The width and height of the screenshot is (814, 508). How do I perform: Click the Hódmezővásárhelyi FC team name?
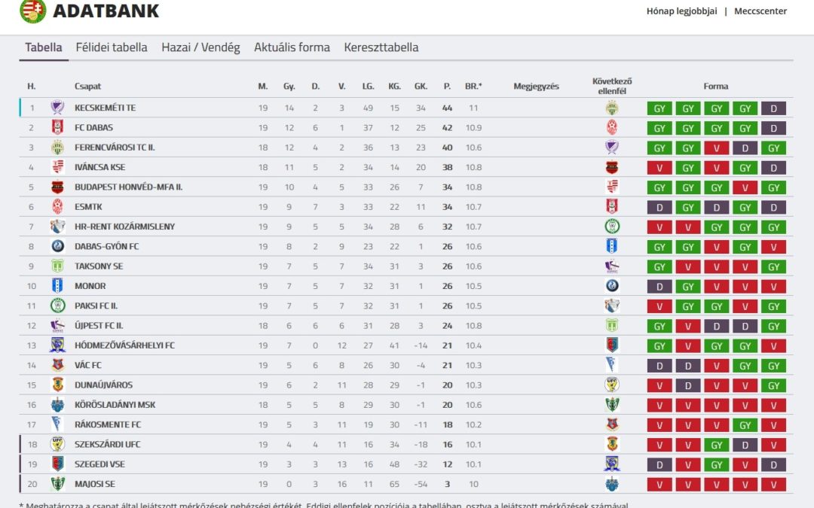(124, 345)
